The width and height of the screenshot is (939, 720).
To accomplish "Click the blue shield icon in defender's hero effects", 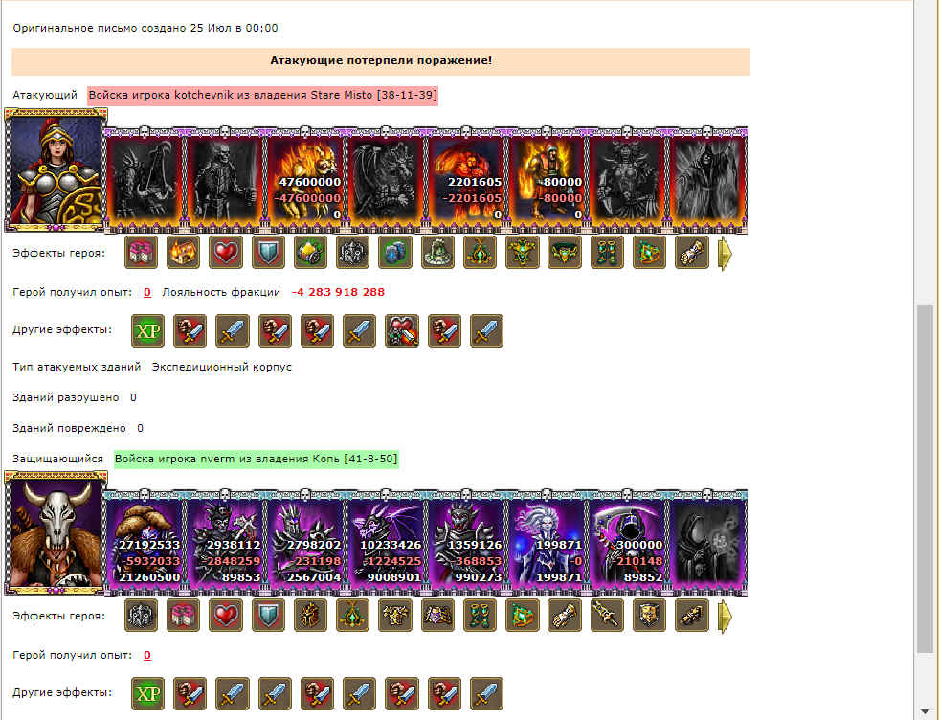I will point(268,616).
